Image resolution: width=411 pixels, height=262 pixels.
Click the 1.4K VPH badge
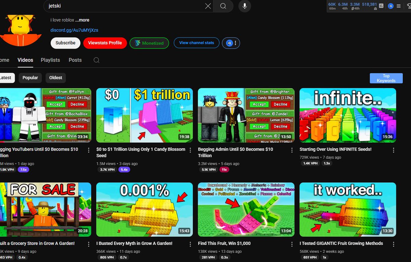(311, 163)
